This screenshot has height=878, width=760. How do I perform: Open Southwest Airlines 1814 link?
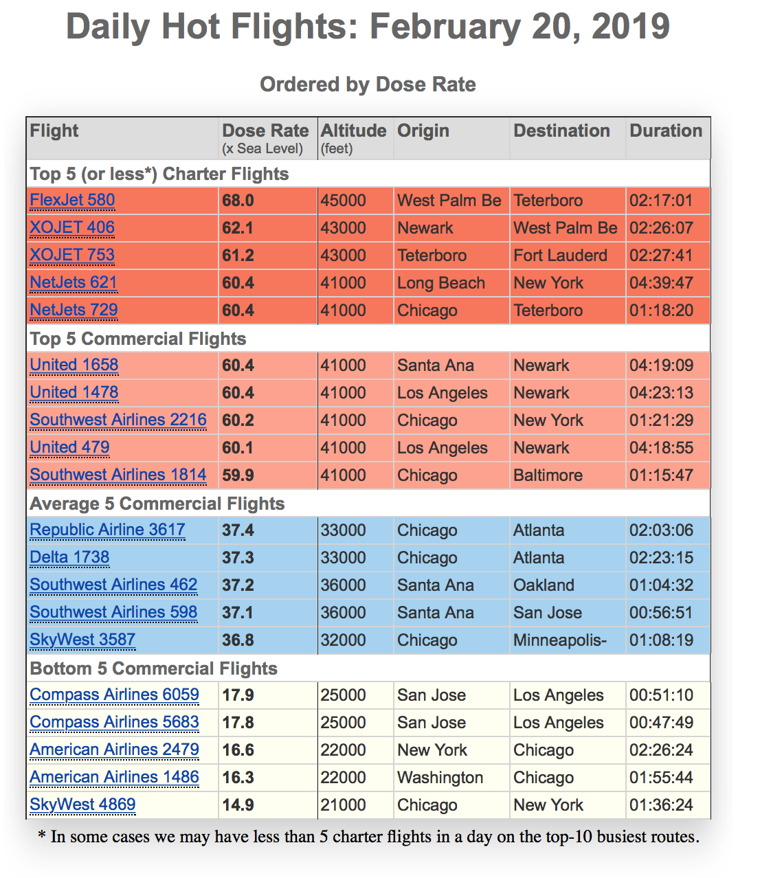coord(118,475)
